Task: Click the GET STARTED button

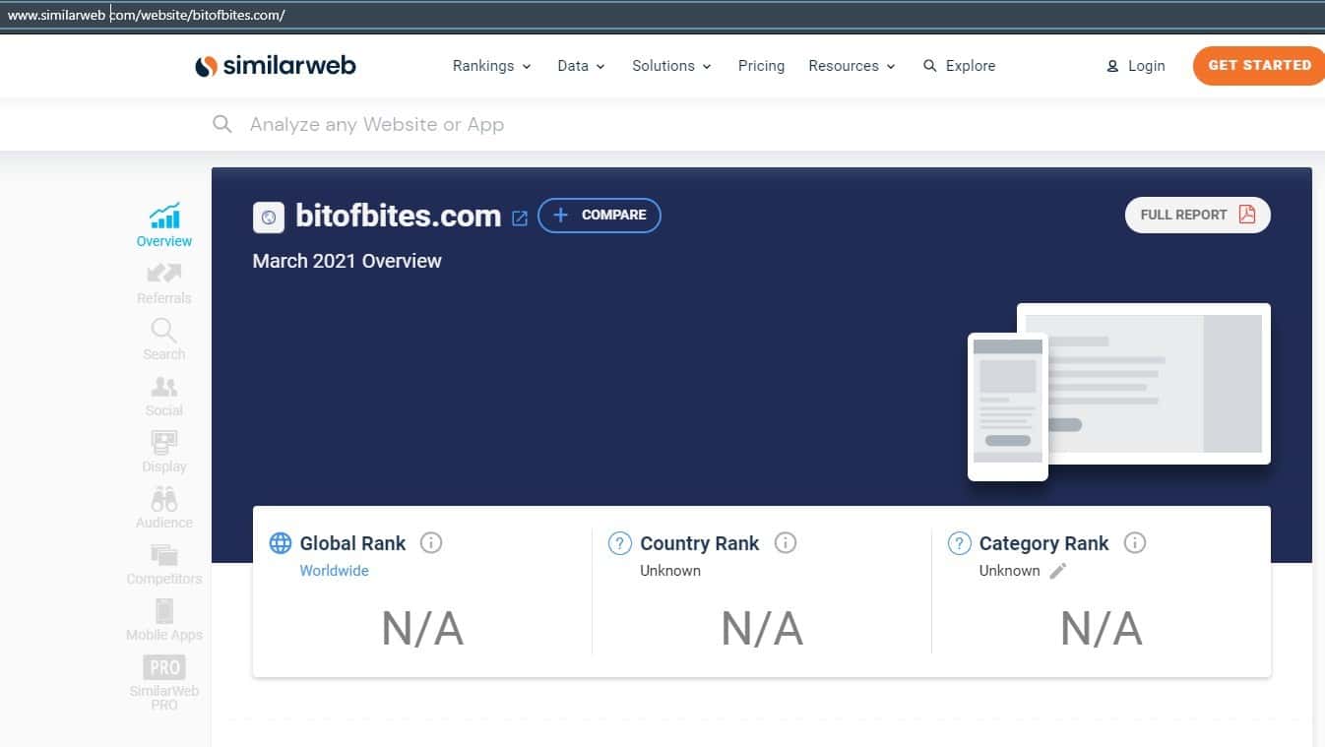Action: 1259,66
